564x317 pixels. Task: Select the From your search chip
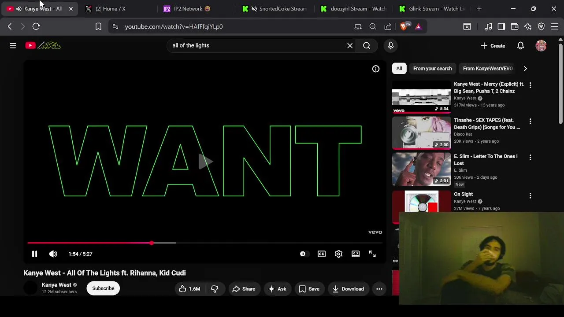(432, 68)
